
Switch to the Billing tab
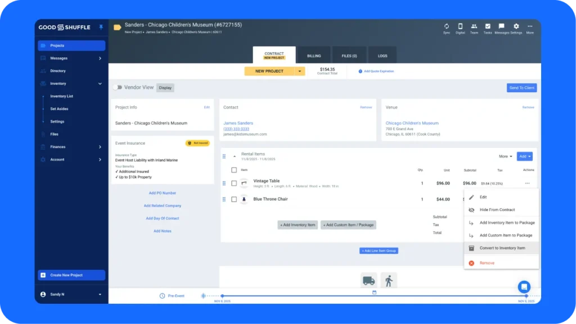click(x=314, y=55)
